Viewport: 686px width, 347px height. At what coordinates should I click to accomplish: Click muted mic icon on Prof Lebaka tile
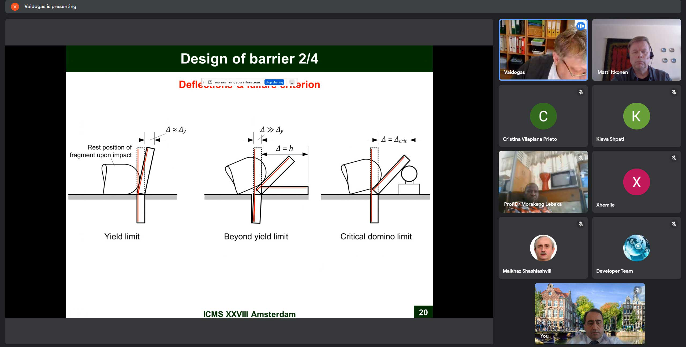click(580, 158)
